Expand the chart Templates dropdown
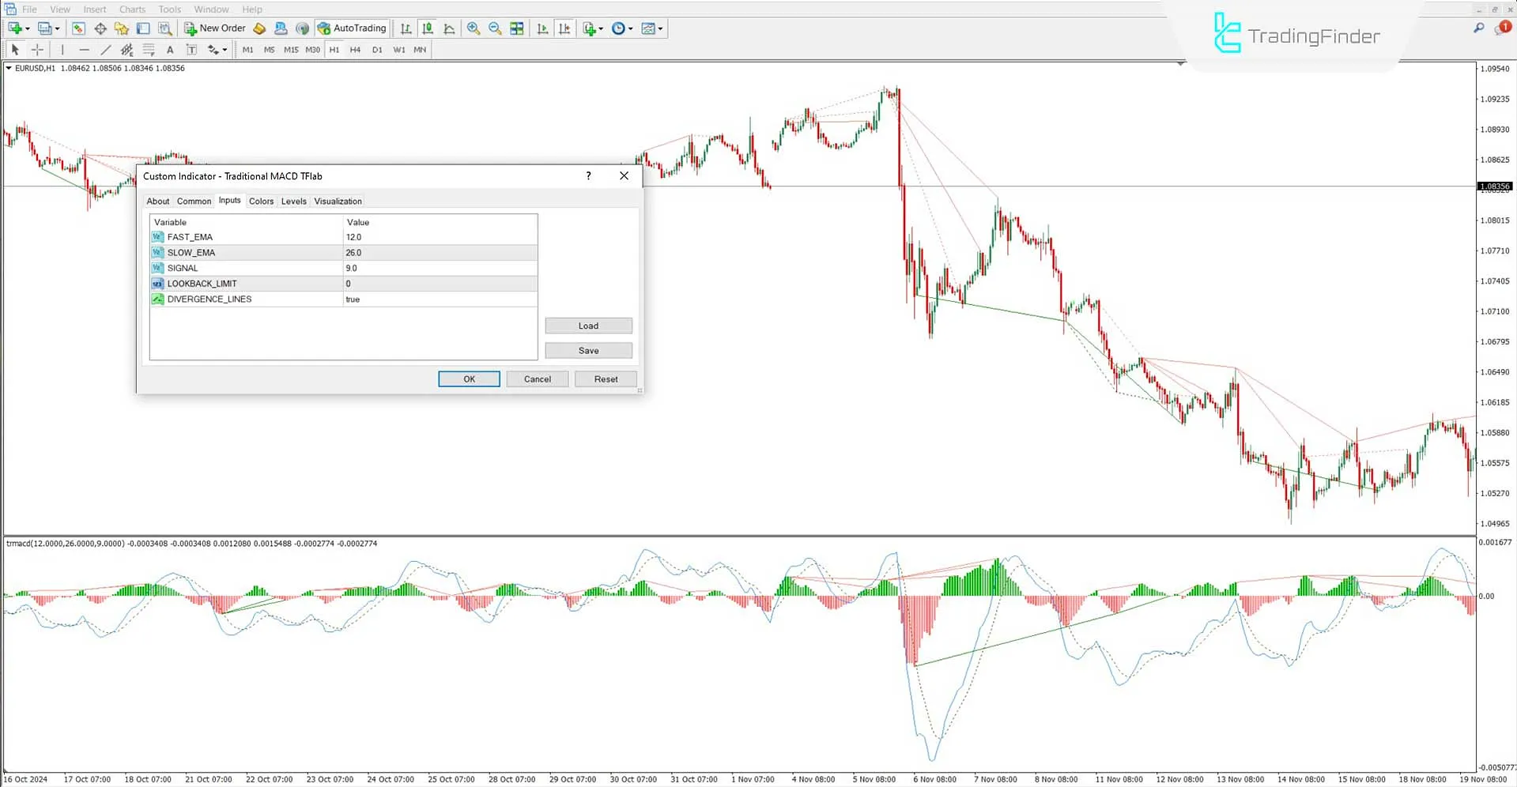The height and width of the screenshot is (787, 1517). tap(652, 28)
